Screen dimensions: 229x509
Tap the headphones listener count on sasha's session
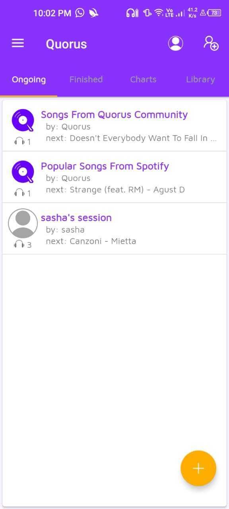click(x=18, y=244)
